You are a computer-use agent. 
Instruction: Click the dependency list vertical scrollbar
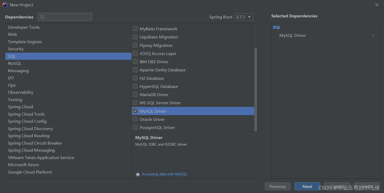256,90
